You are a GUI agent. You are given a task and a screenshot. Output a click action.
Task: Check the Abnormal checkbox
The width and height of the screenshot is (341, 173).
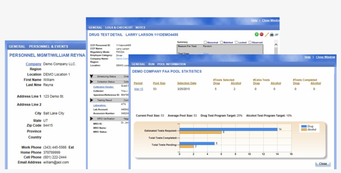tap(205, 42)
